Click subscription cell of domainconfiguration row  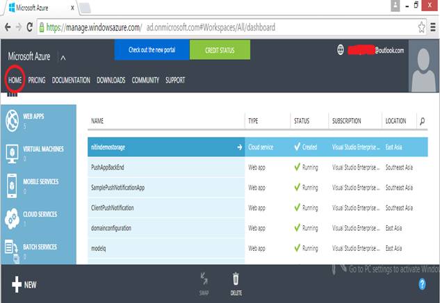coord(356,228)
